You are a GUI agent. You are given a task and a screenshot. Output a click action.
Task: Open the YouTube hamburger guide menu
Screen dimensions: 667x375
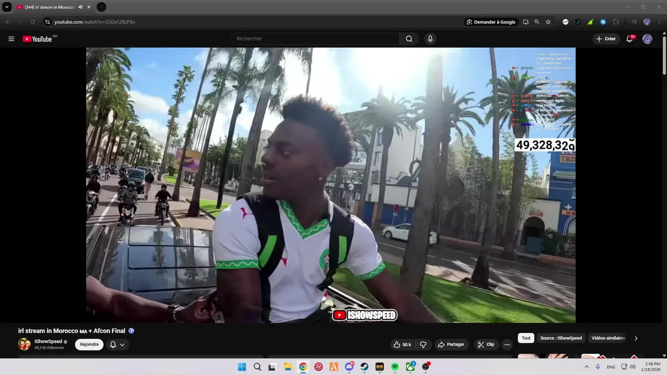[11, 39]
